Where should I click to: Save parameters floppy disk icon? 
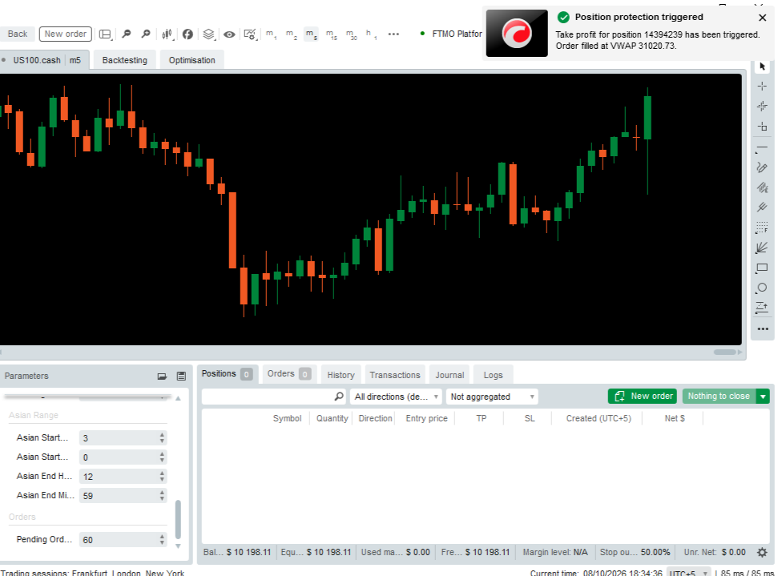point(181,376)
